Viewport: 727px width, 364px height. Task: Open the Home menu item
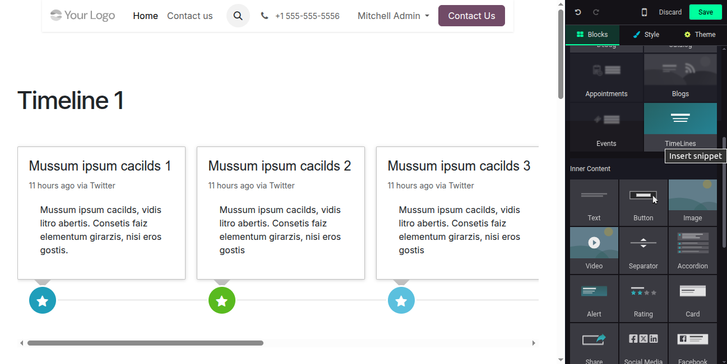146,16
